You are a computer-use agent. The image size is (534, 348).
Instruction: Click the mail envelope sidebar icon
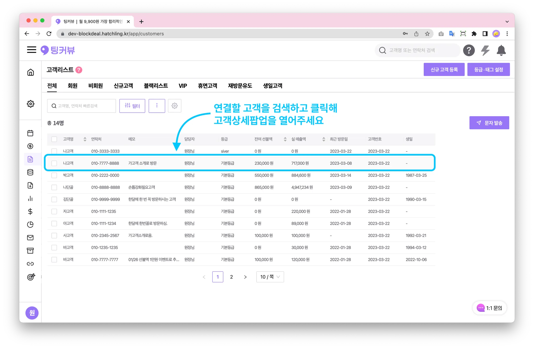tap(30, 237)
